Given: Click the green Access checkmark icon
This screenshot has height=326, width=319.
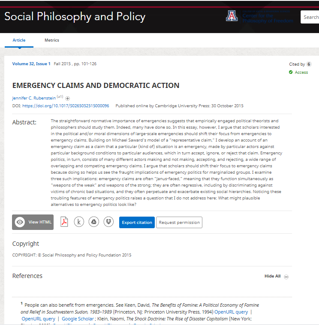Looking at the screenshot, I should [x=291, y=72].
